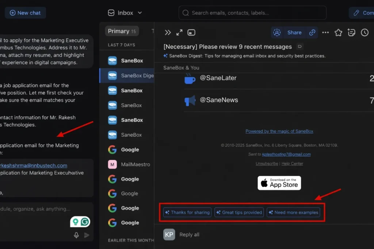Screen dimensions: 374x249
Task: Click the microphone icon in chat
Action: coord(76,235)
